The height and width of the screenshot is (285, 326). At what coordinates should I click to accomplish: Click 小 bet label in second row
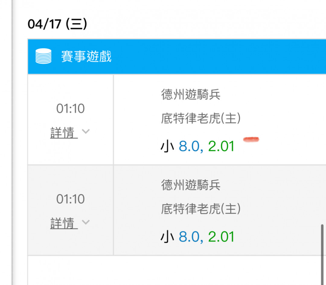(x=167, y=237)
